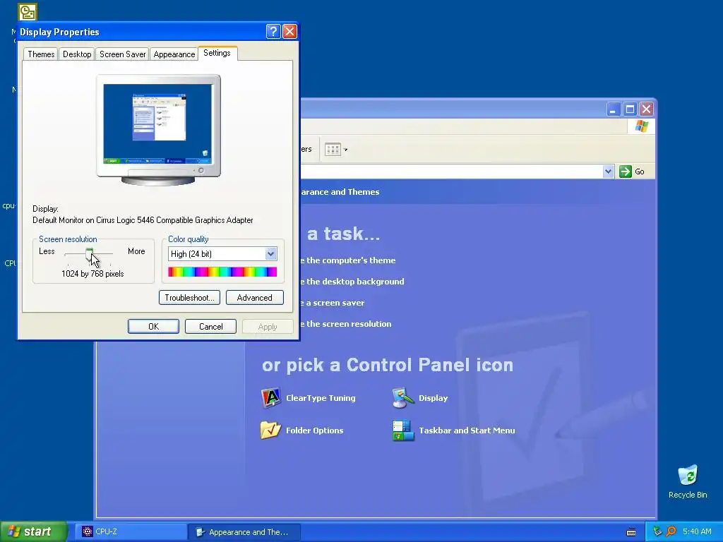Switch to the Desktop tab
The width and height of the screenshot is (723, 542).
(x=77, y=54)
